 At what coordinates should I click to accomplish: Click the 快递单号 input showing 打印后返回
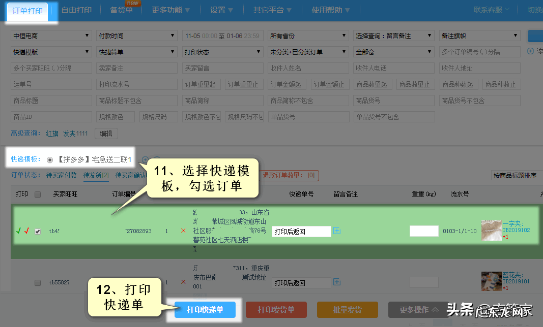pos(301,231)
